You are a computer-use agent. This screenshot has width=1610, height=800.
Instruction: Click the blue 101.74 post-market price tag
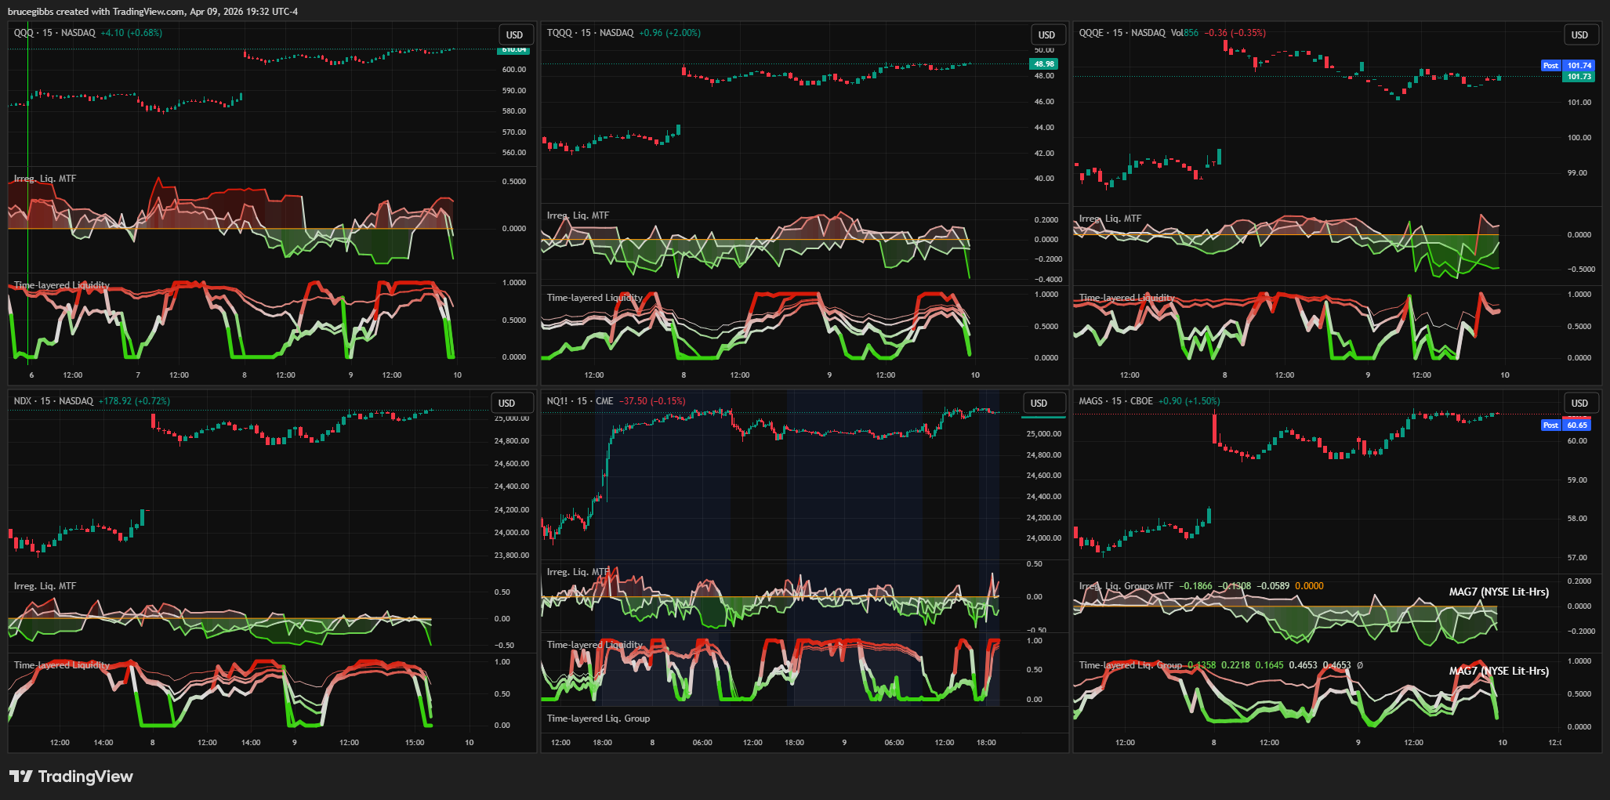click(1579, 66)
